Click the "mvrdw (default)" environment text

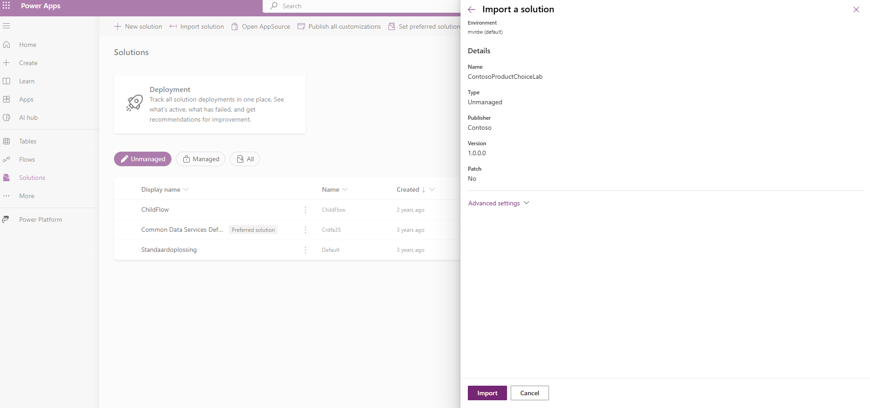coord(485,32)
